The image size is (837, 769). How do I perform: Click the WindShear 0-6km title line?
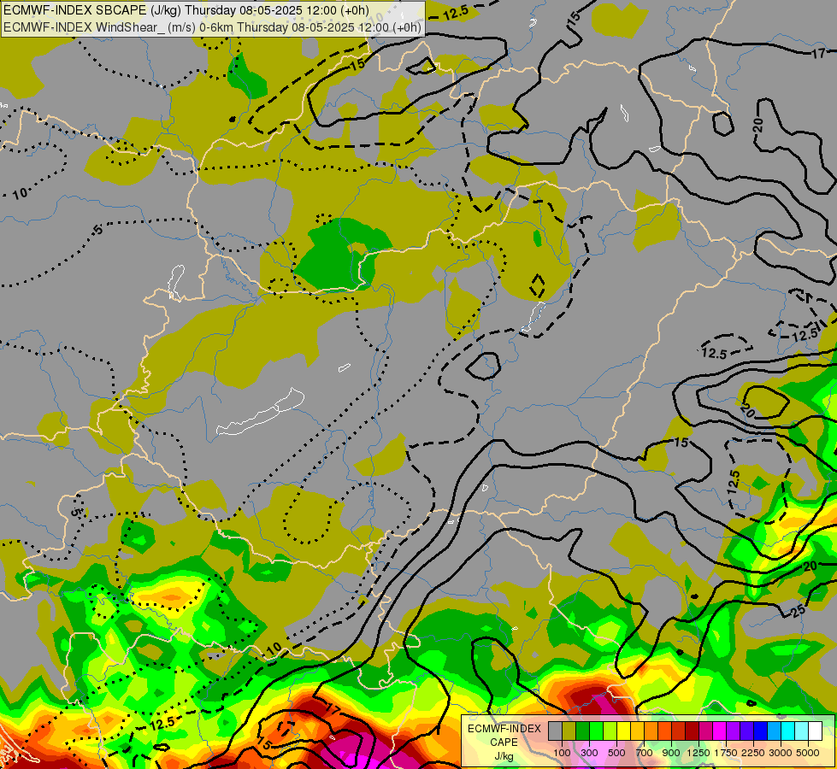(212, 27)
